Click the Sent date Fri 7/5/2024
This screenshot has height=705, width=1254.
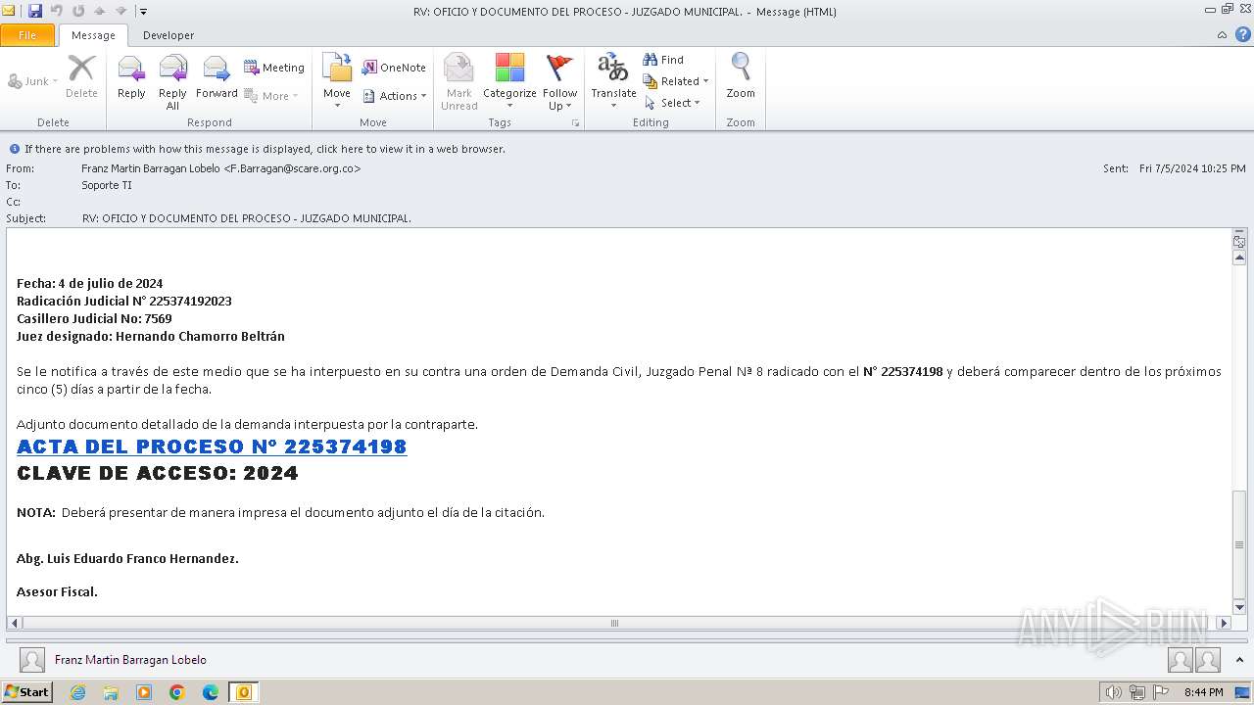click(x=1192, y=168)
